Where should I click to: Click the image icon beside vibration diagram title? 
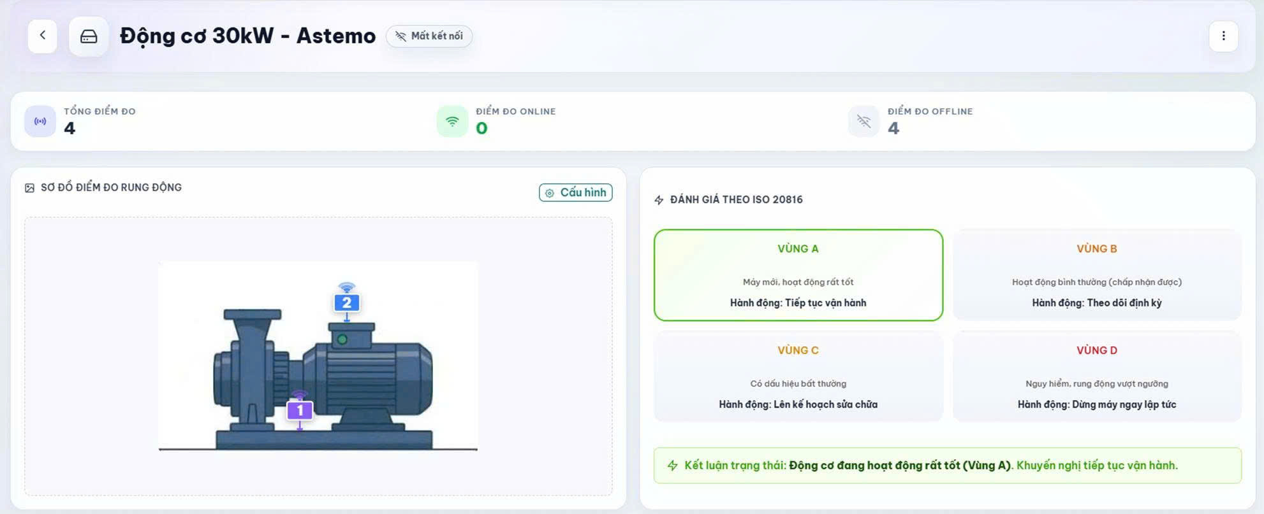click(29, 188)
